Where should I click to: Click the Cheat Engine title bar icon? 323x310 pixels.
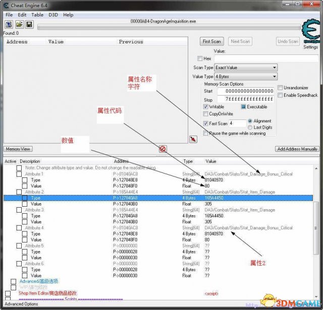6,6
